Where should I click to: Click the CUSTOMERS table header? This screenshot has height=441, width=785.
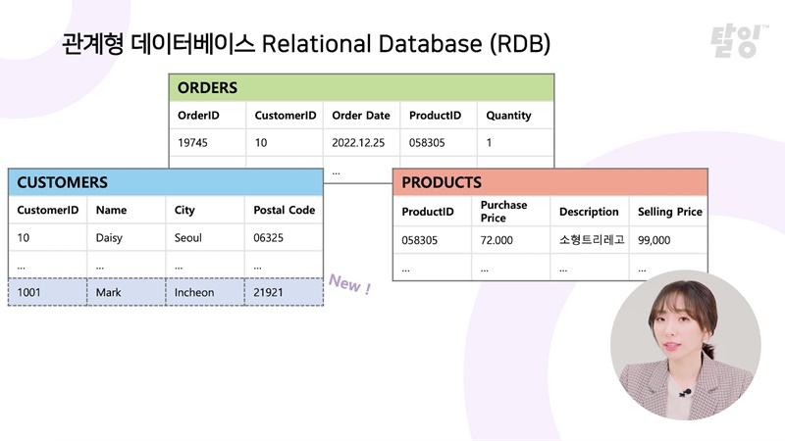[166, 182]
